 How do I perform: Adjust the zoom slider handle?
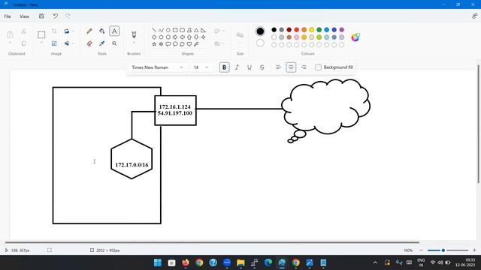click(x=443, y=250)
